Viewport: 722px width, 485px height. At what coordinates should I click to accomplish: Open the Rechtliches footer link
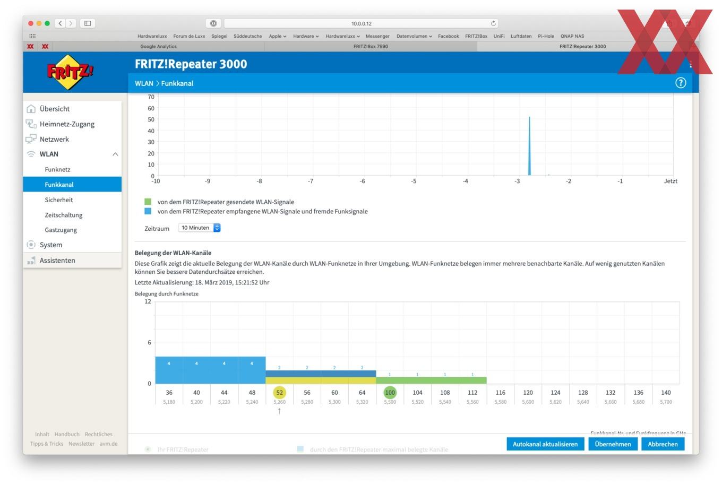pyautogui.click(x=99, y=434)
